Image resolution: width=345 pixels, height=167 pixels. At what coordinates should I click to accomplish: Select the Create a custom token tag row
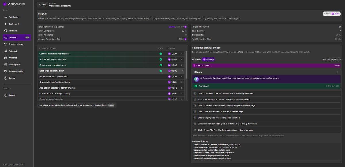coord(112,99)
